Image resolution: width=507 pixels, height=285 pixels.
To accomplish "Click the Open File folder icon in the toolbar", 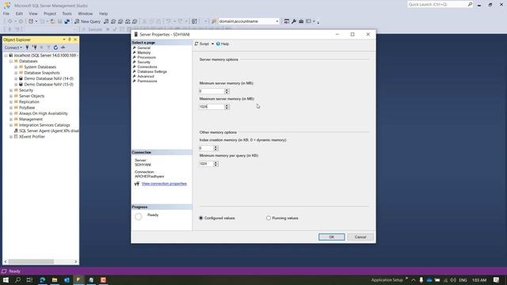I will 52,21.
